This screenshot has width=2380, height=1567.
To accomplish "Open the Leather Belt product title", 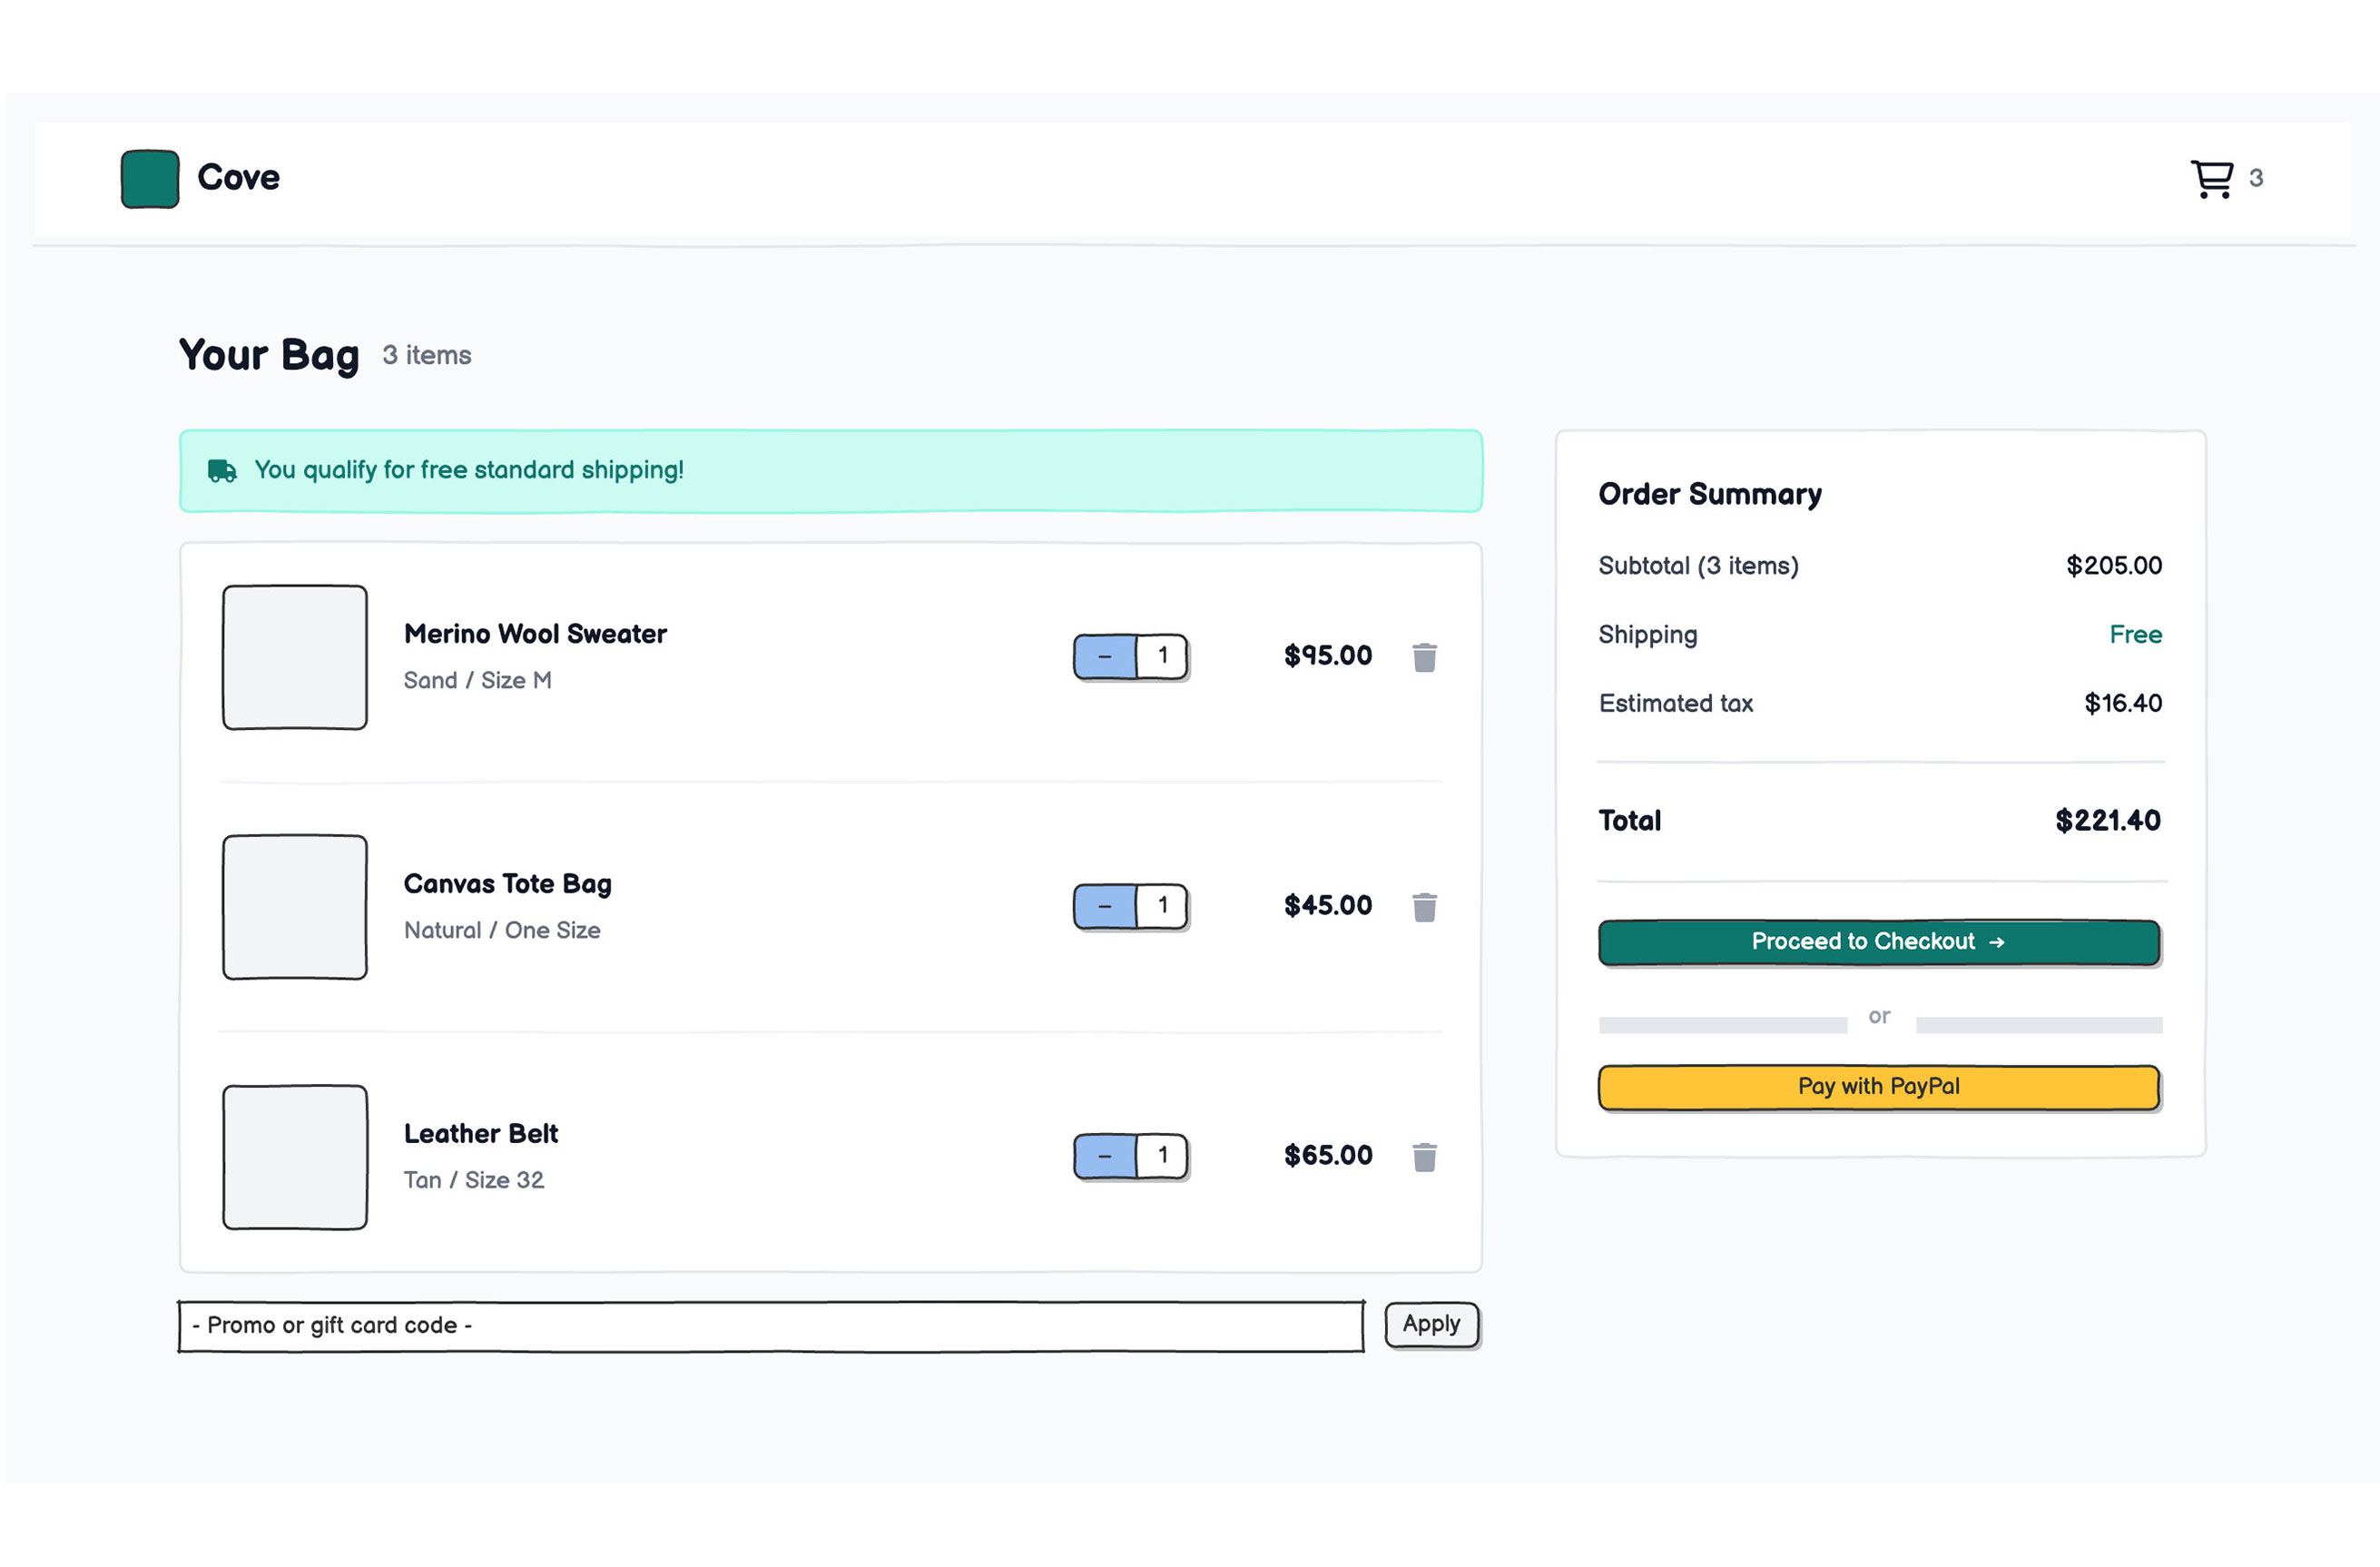I will coord(481,1134).
